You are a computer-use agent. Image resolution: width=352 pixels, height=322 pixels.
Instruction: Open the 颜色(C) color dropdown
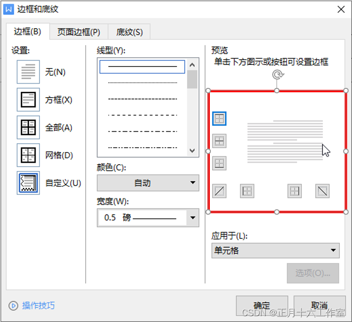(x=148, y=183)
